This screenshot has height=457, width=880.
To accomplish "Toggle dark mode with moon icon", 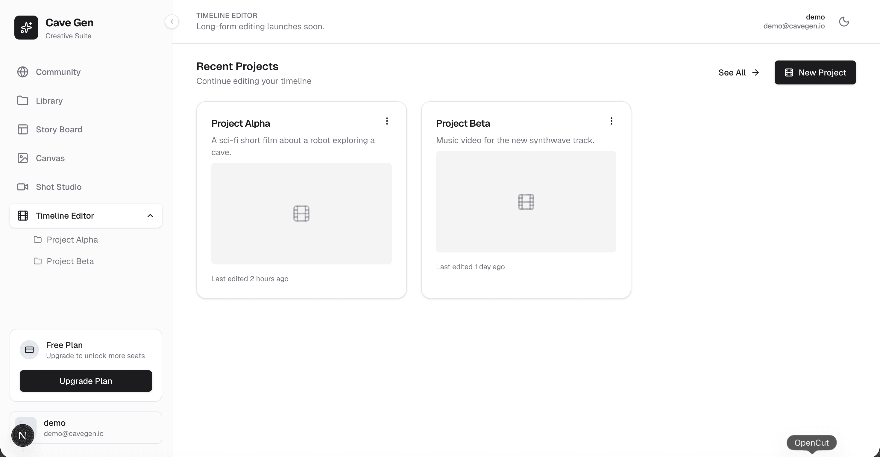I will [x=844, y=22].
